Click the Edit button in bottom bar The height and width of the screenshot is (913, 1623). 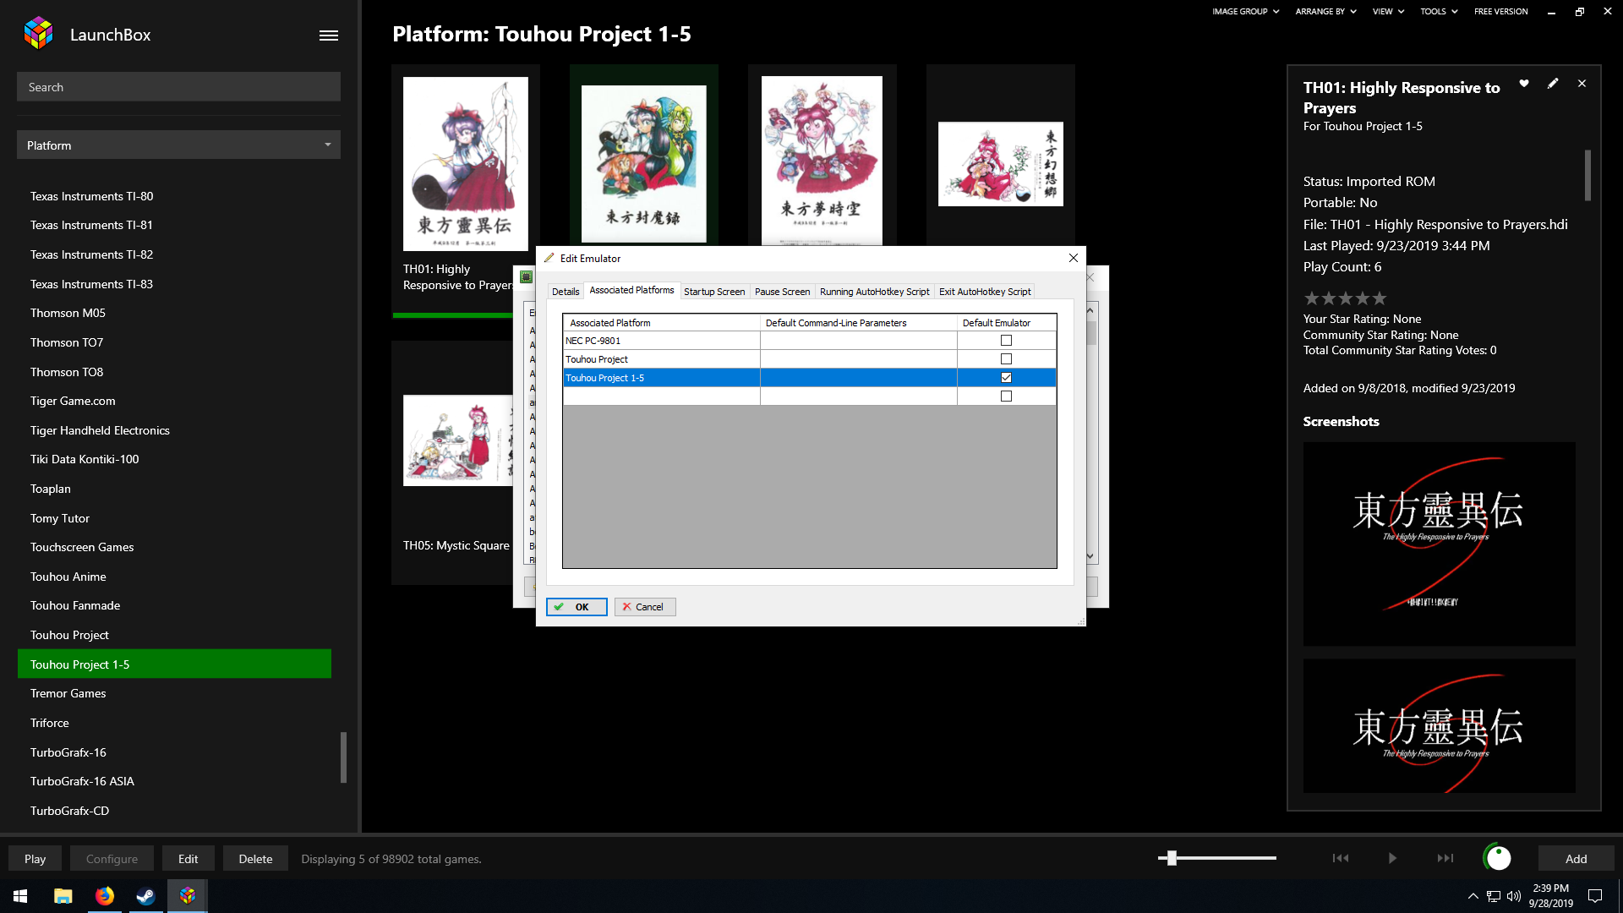(188, 859)
